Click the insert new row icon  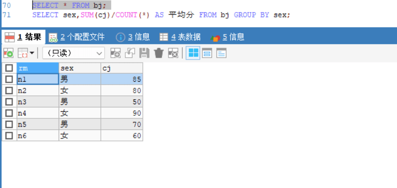(115, 53)
